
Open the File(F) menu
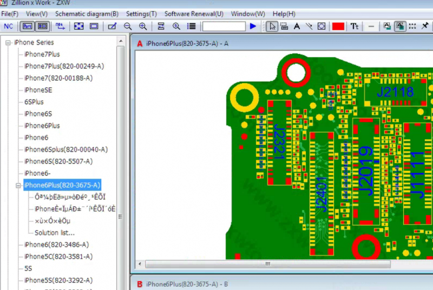pos(10,14)
